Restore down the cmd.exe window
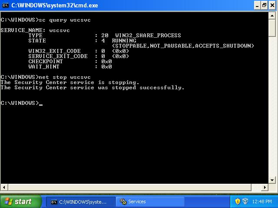This screenshot has width=278, height=208. click(x=265, y=6)
